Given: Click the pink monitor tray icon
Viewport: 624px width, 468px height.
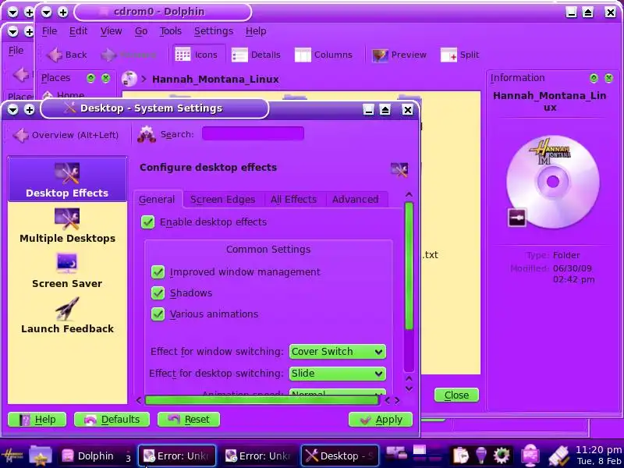Looking at the screenshot, I should pyautogui.click(x=530, y=456).
